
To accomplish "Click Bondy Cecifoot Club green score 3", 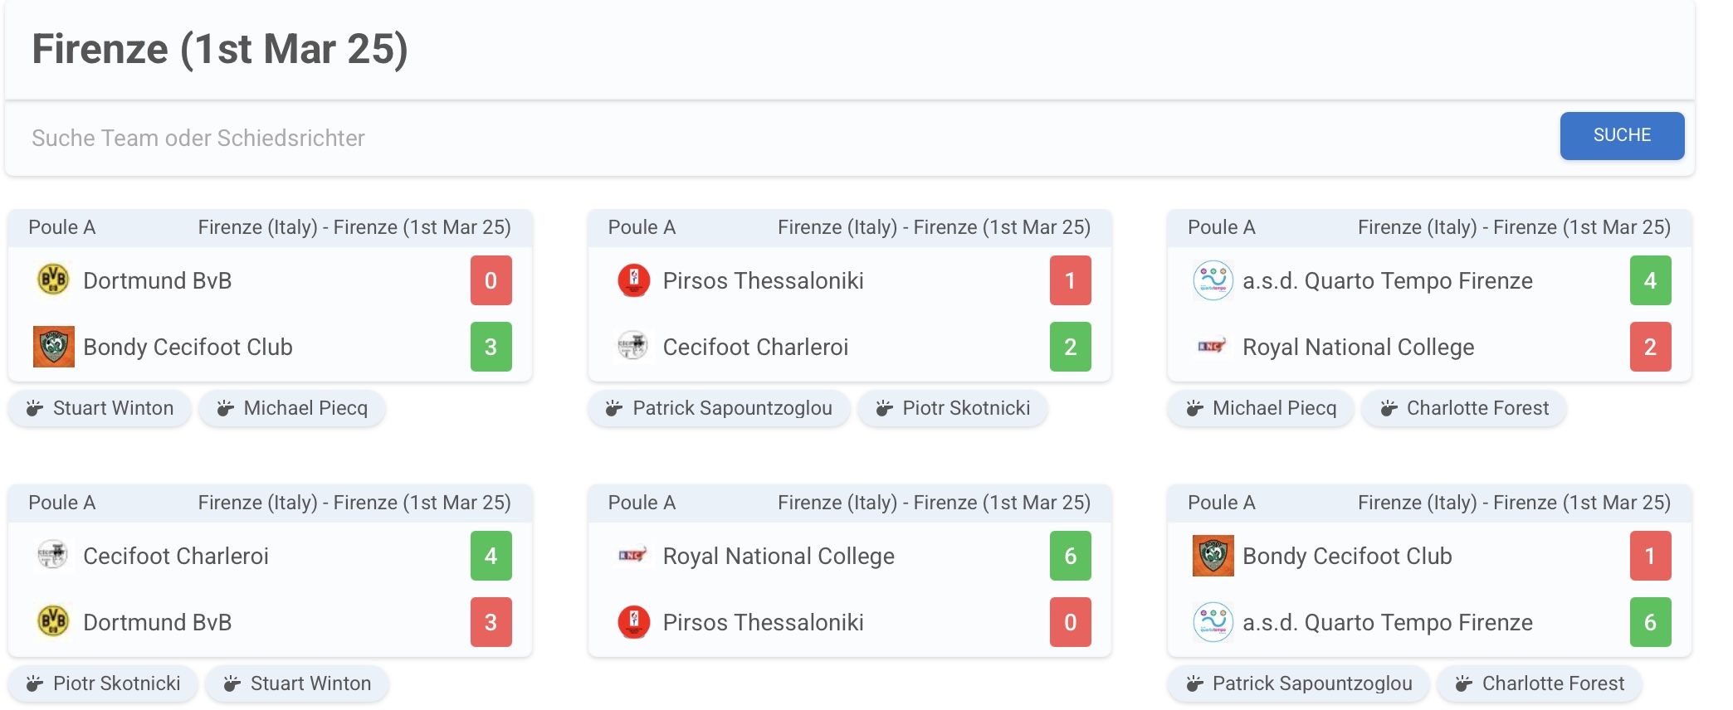I will (x=491, y=347).
